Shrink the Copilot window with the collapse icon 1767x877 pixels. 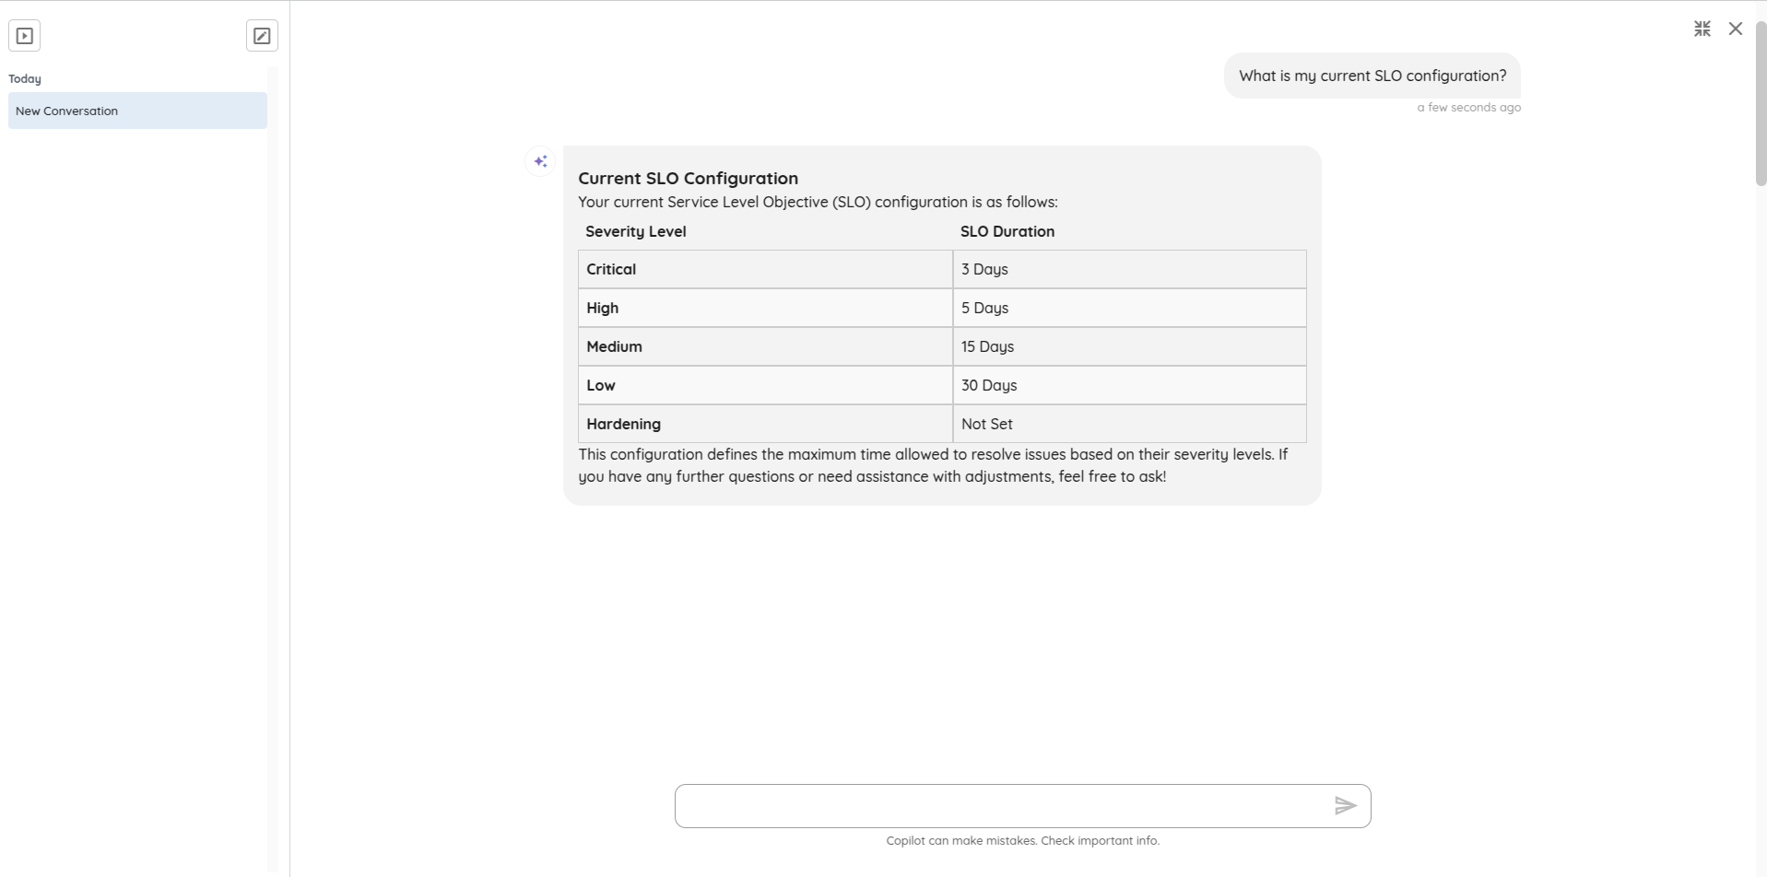click(x=1702, y=29)
